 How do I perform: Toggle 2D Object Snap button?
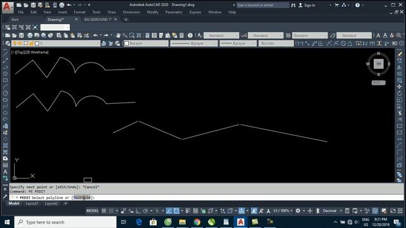point(176,211)
